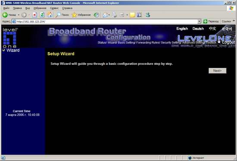Image resolution: width=237 pixels, height=161 pixels.
Task: Click the Messenger icon in toolbar
Action: point(147,15)
